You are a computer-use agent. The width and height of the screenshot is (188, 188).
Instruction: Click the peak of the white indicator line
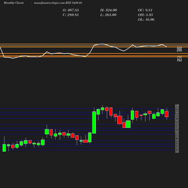click(102, 44)
